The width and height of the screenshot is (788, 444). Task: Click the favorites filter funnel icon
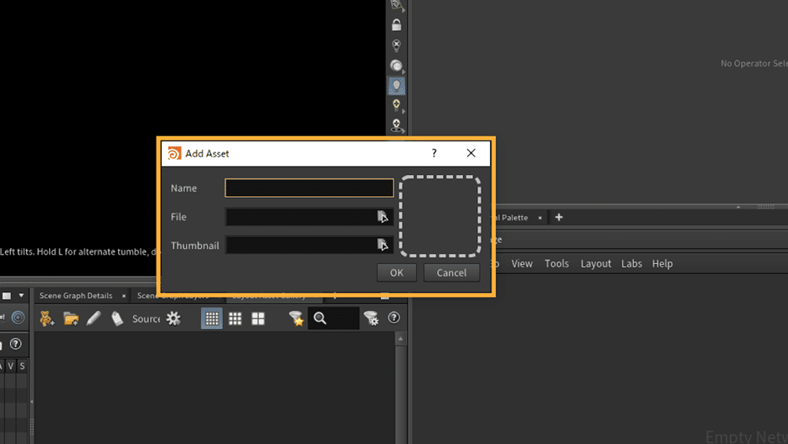point(296,318)
